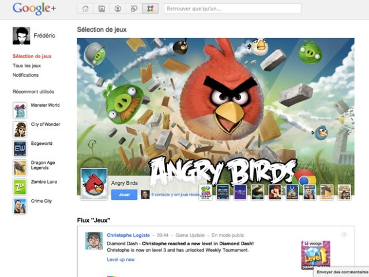Viewport: 369px width, 277px height.
Task: Open the City of Wonder text link
Action: pos(46,124)
